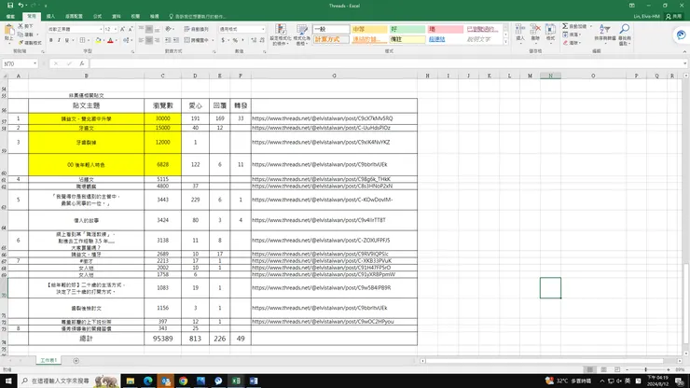The image size is (690, 388).
Task: Toggle Italic formatting
Action: point(59,40)
